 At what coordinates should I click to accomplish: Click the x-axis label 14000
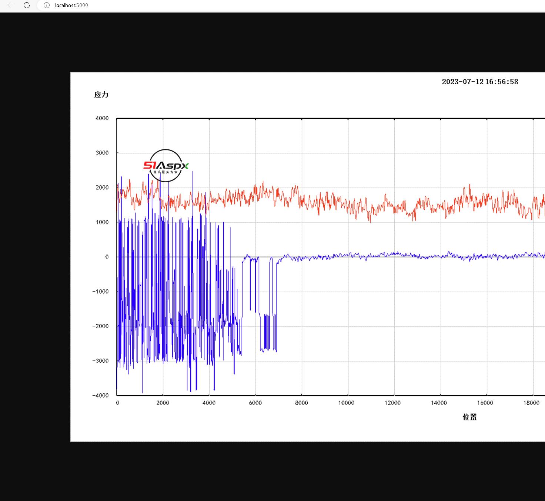tap(439, 403)
